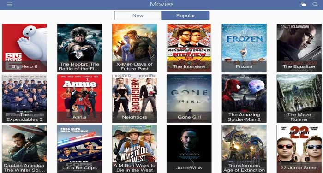Open Transformers Age of Extinction poster

pyautogui.click(x=244, y=149)
